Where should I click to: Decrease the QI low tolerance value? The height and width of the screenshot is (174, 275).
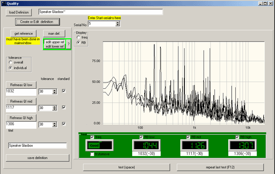pos(55,92)
